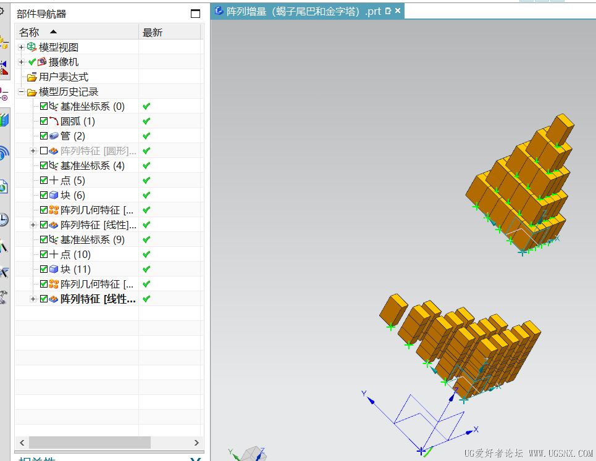Click the navigator horizontal scrollbar right arrow
This screenshot has width=596, height=461.
[196, 442]
